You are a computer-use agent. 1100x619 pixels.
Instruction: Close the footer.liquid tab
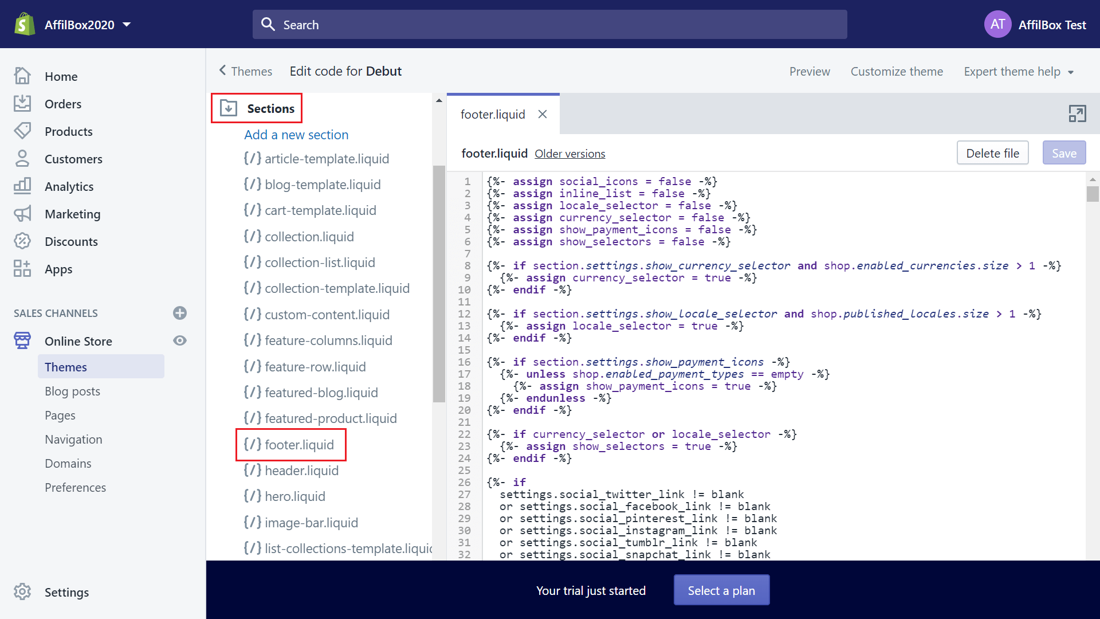click(542, 114)
